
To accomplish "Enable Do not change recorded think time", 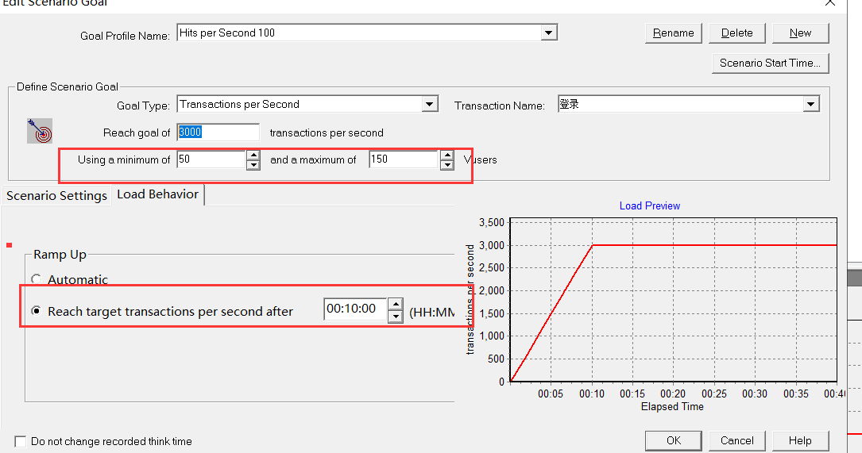I will [21, 441].
